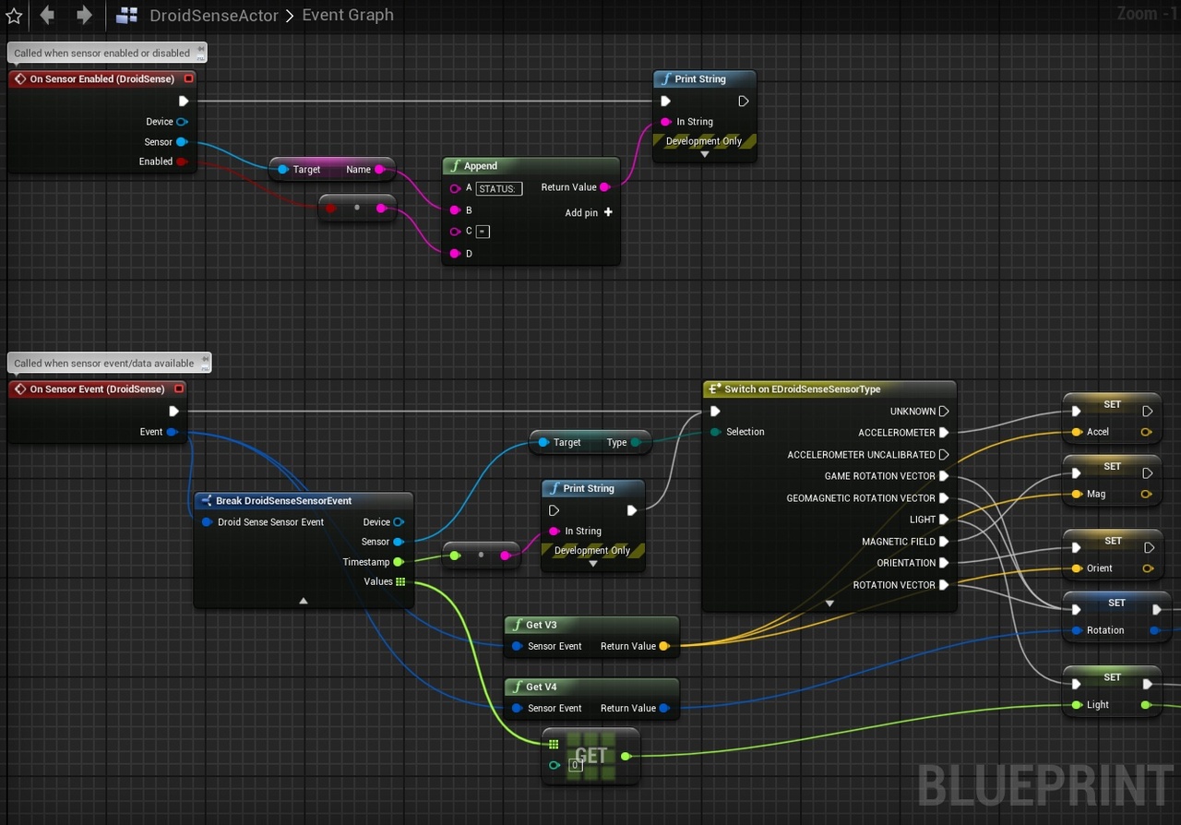The height and width of the screenshot is (825, 1181).
Task: Open DroidSenseActor breadcrumb
Action: (x=214, y=15)
